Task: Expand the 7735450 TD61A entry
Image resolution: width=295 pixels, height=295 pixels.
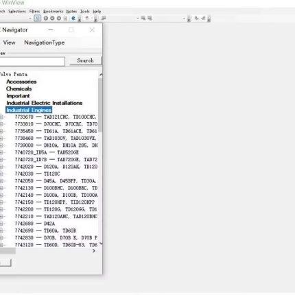Action: (x=1, y=131)
